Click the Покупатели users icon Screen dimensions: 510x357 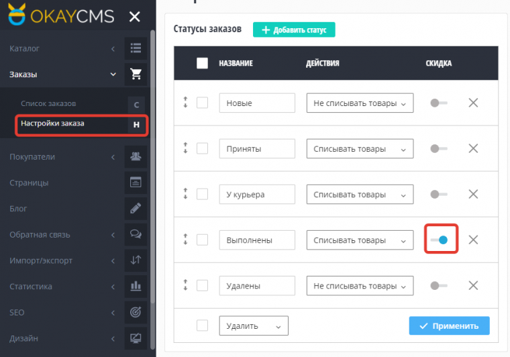tap(136, 156)
